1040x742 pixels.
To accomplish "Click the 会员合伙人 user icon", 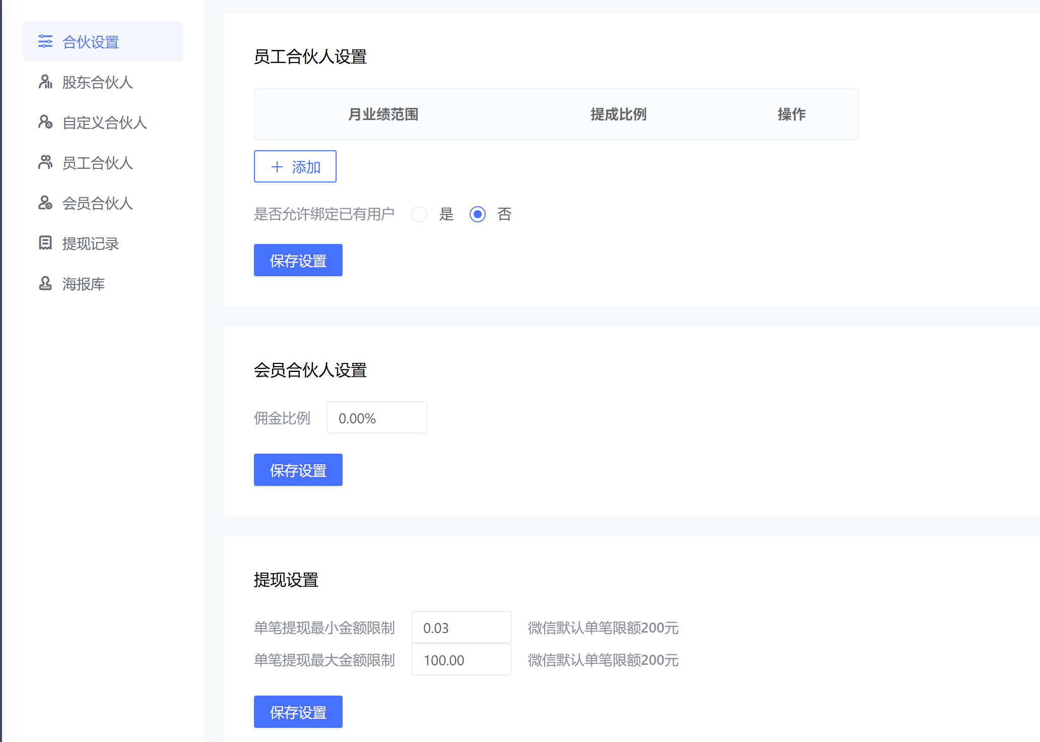I will tap(45, 203).
